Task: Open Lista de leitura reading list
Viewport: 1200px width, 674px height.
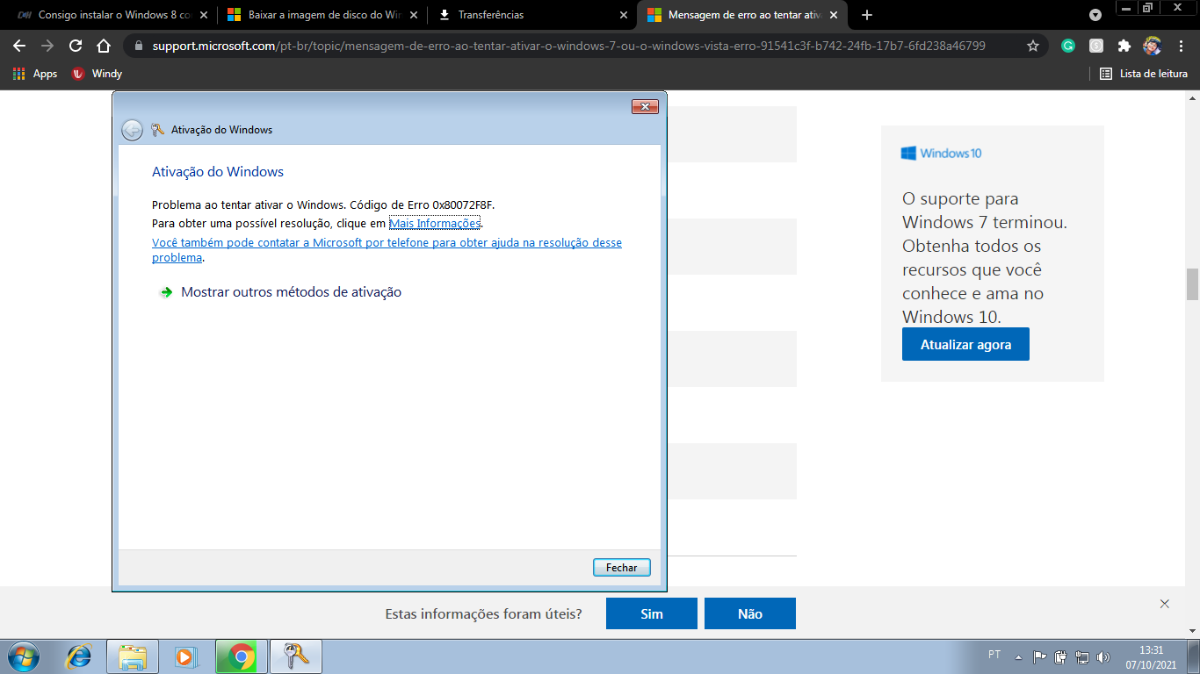Action: tap(1144, 74)
